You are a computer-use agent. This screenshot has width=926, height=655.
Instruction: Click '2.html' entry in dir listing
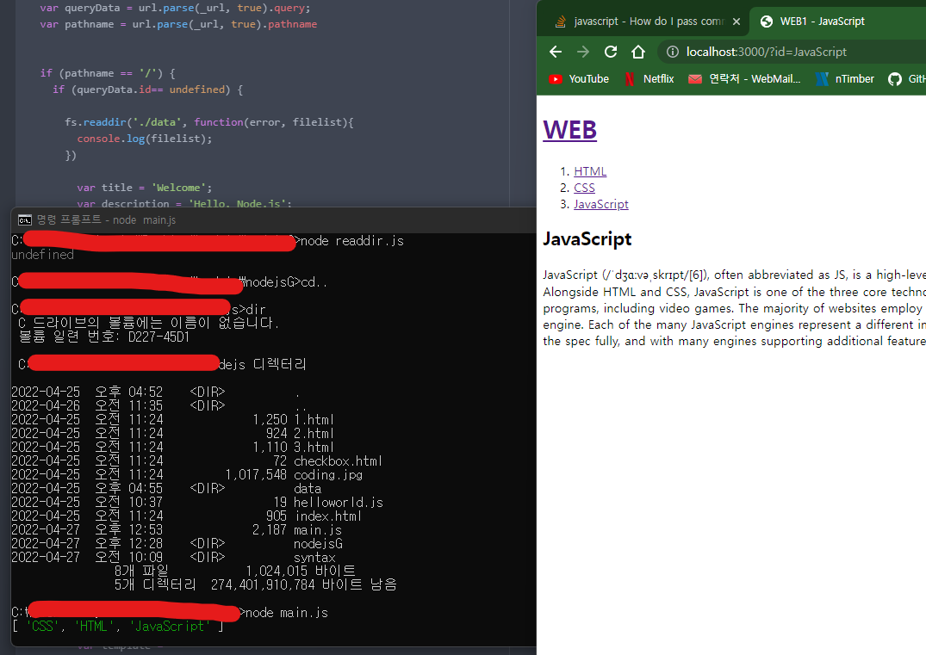[314, 434]
